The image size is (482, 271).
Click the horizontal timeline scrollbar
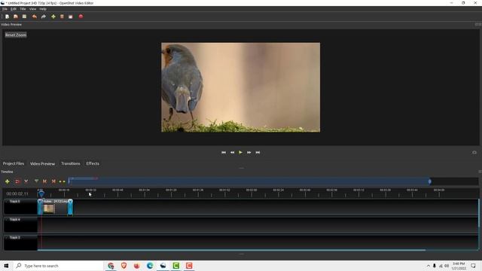click(x=231, y=250)
